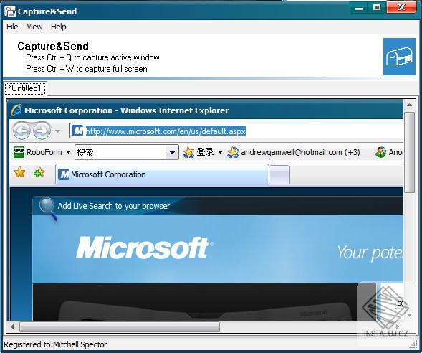Open the Help menu
The image size is (422, 353).
59,27
